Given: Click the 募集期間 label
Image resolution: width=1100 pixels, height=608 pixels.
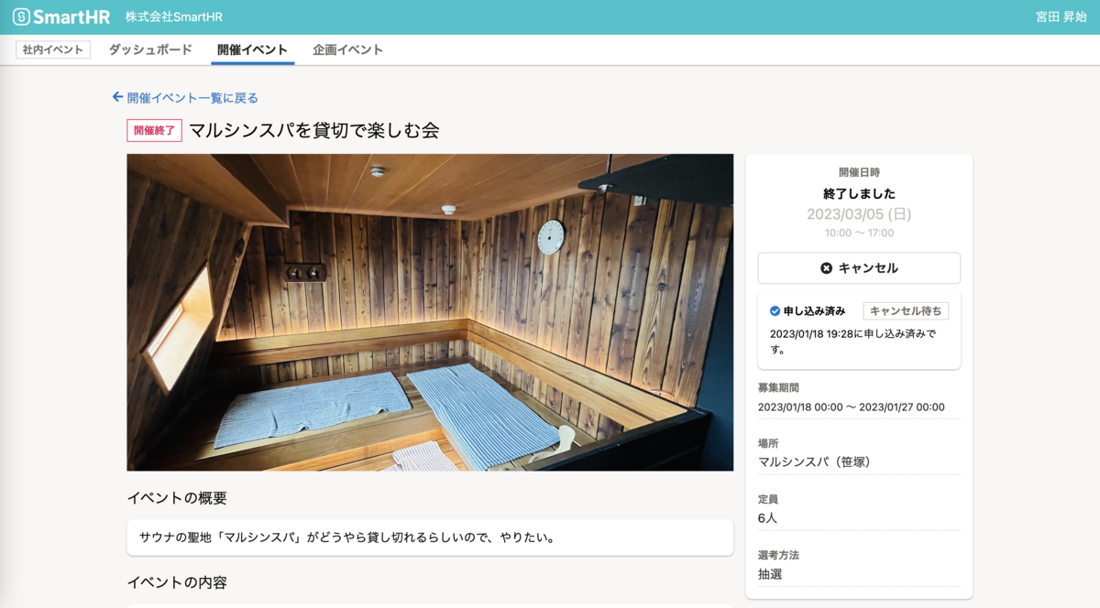Looking at the screenshot, I should point(778,388).
